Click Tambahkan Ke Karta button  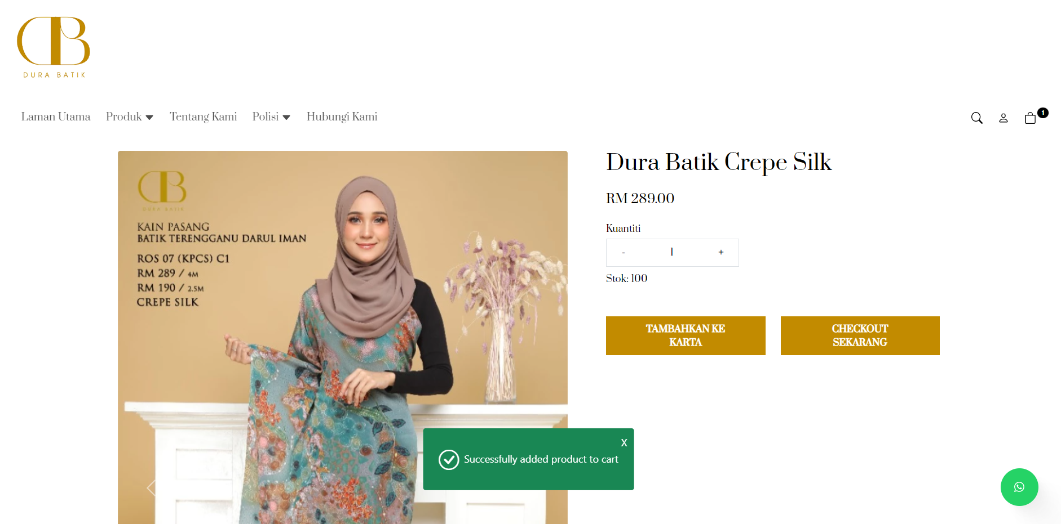[x=686, y=335]
